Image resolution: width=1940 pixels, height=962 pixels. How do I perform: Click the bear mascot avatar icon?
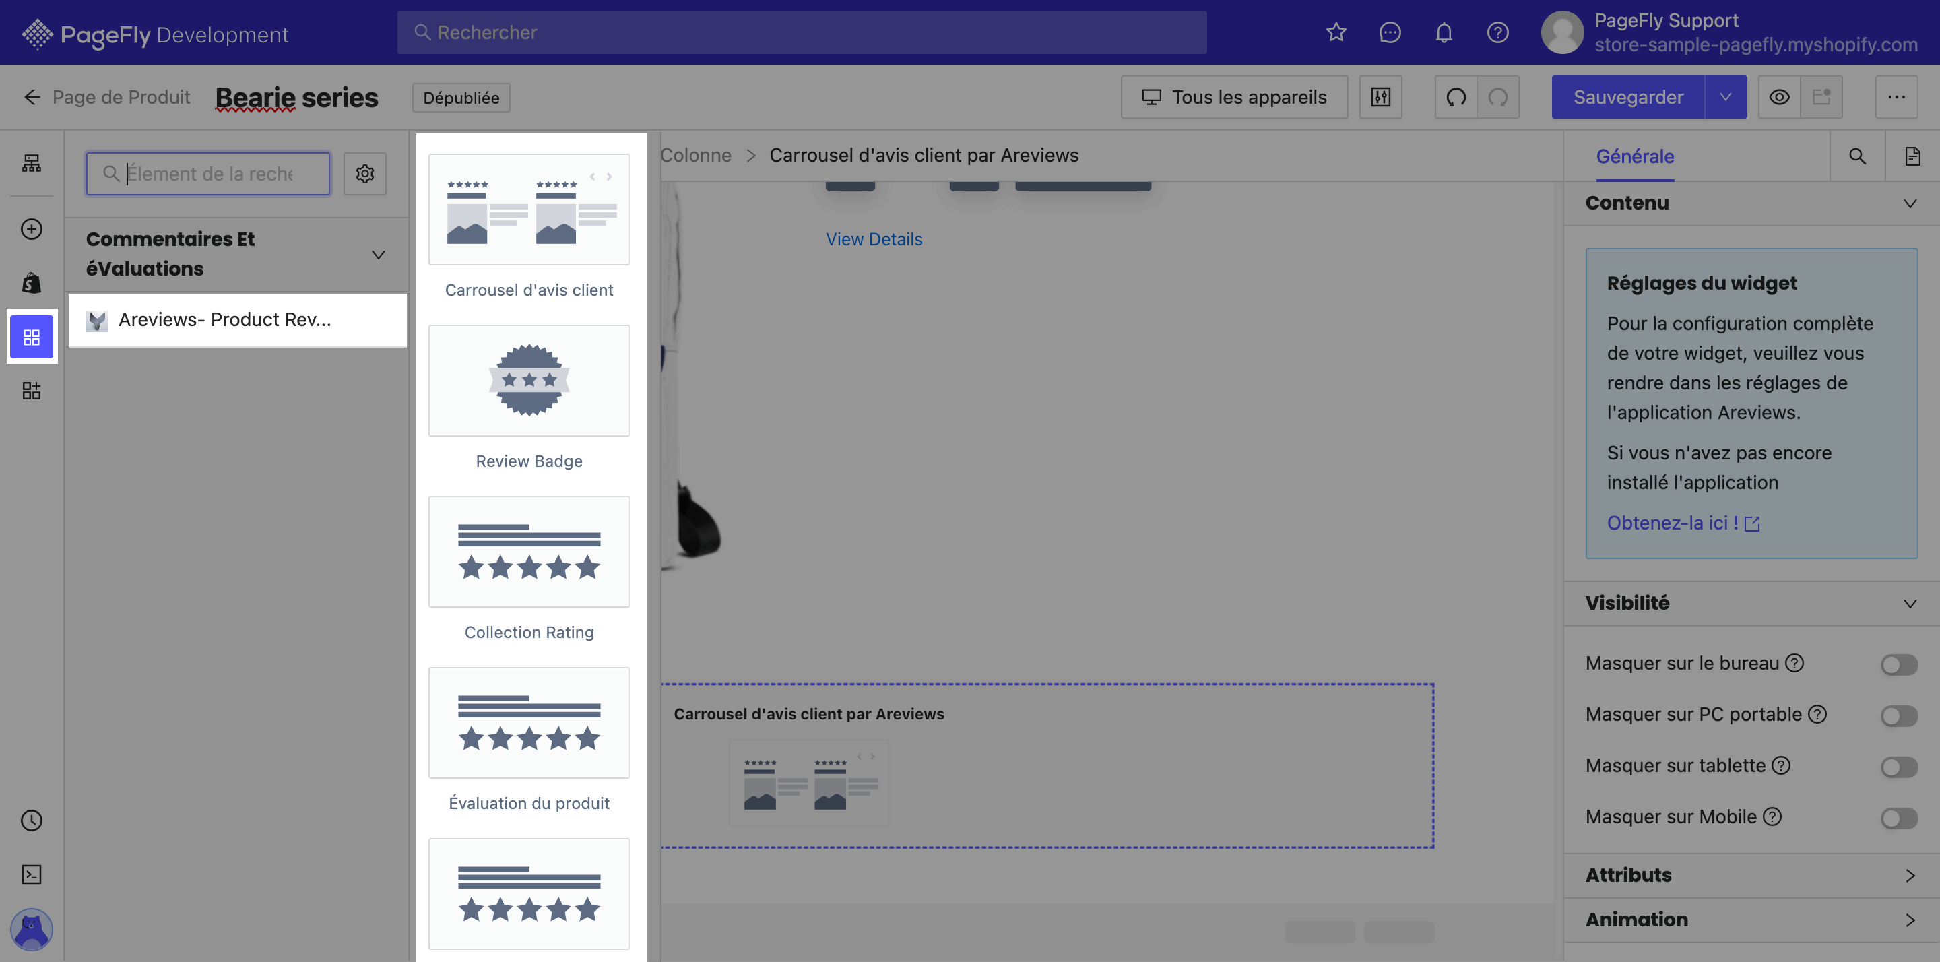tap(32, 929)
